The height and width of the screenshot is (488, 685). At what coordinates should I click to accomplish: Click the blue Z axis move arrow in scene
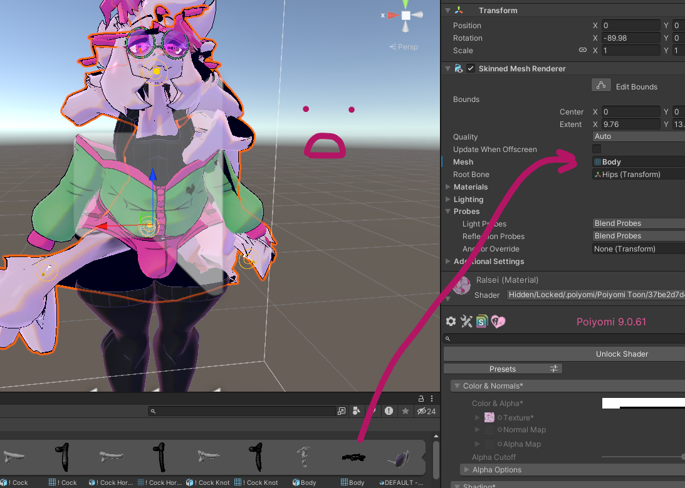[x=152, y=175]
